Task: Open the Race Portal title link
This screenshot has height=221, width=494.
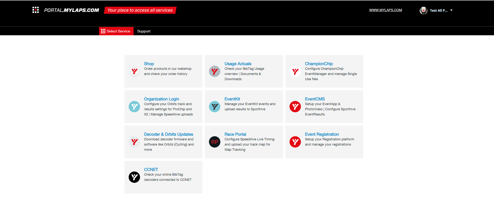Action: tap(235, 134)
